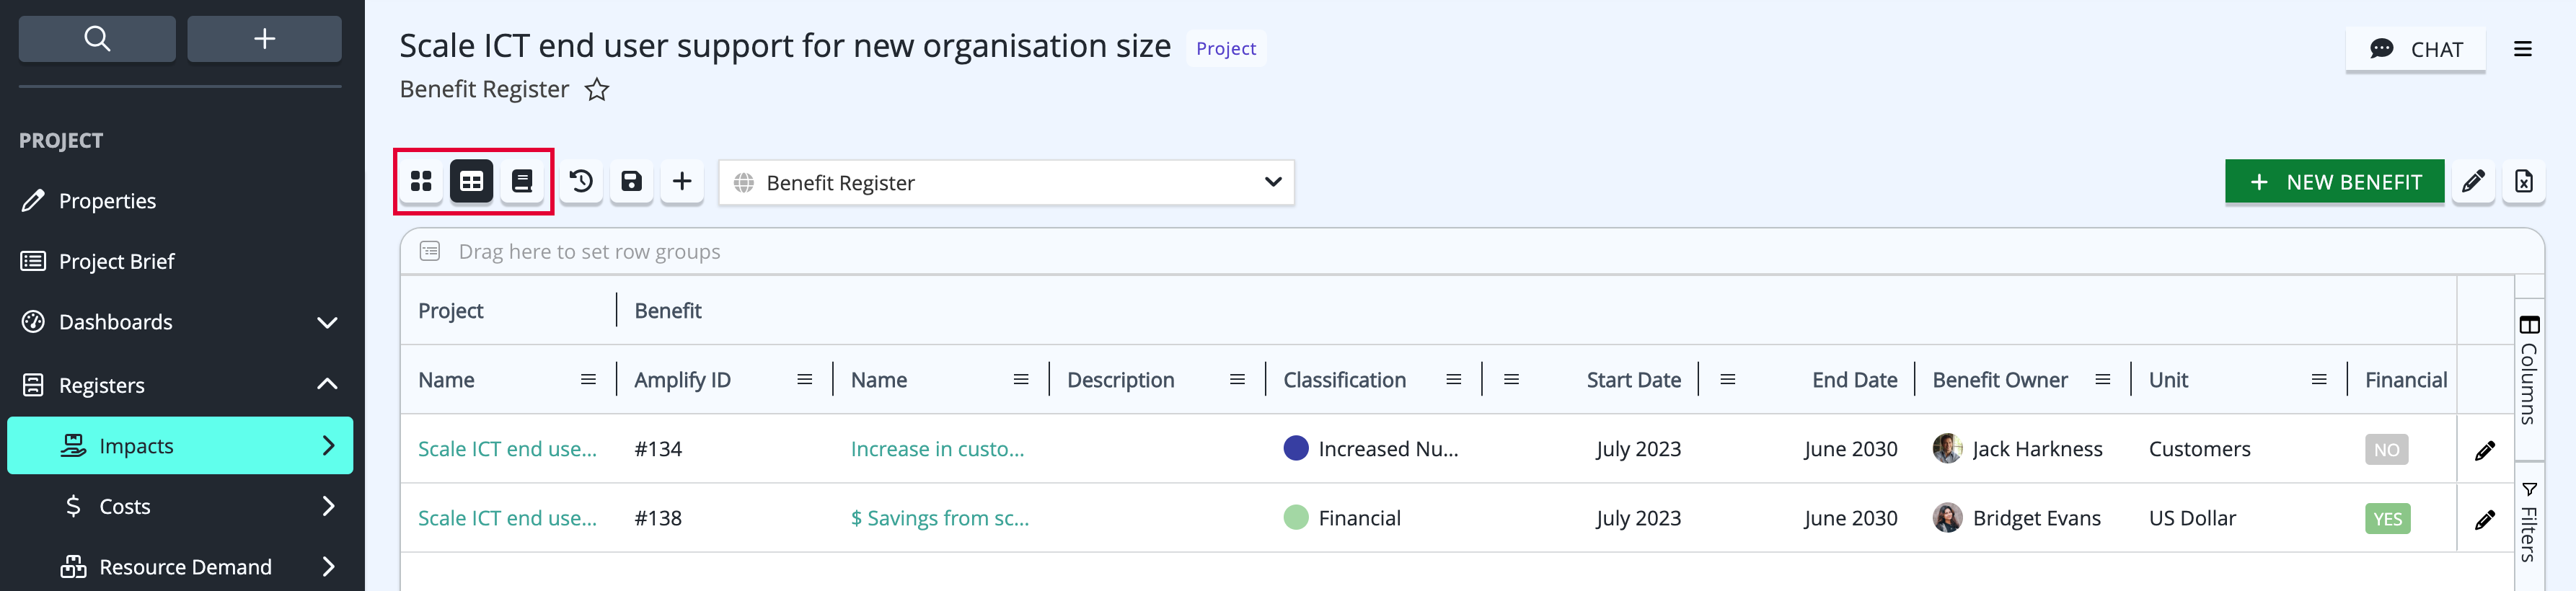Open the Benefit Register view dropdown
The height and width of the screenshot is (591, 2576).
(x=1006, y=182)
